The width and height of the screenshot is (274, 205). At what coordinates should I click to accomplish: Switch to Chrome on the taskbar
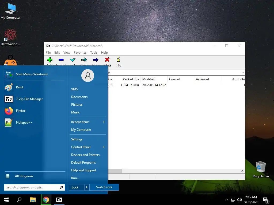[46, 200]
